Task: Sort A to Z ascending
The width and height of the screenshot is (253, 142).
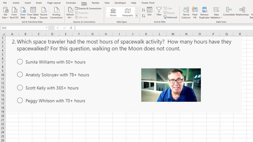Action: pos(143,10)
